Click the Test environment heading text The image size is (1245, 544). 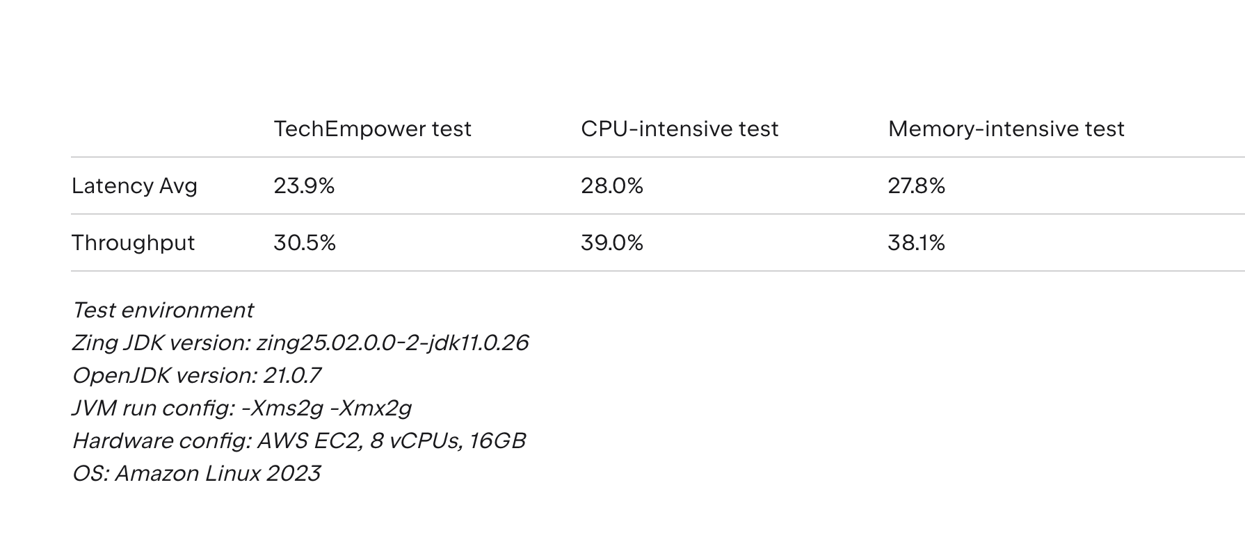163,310
